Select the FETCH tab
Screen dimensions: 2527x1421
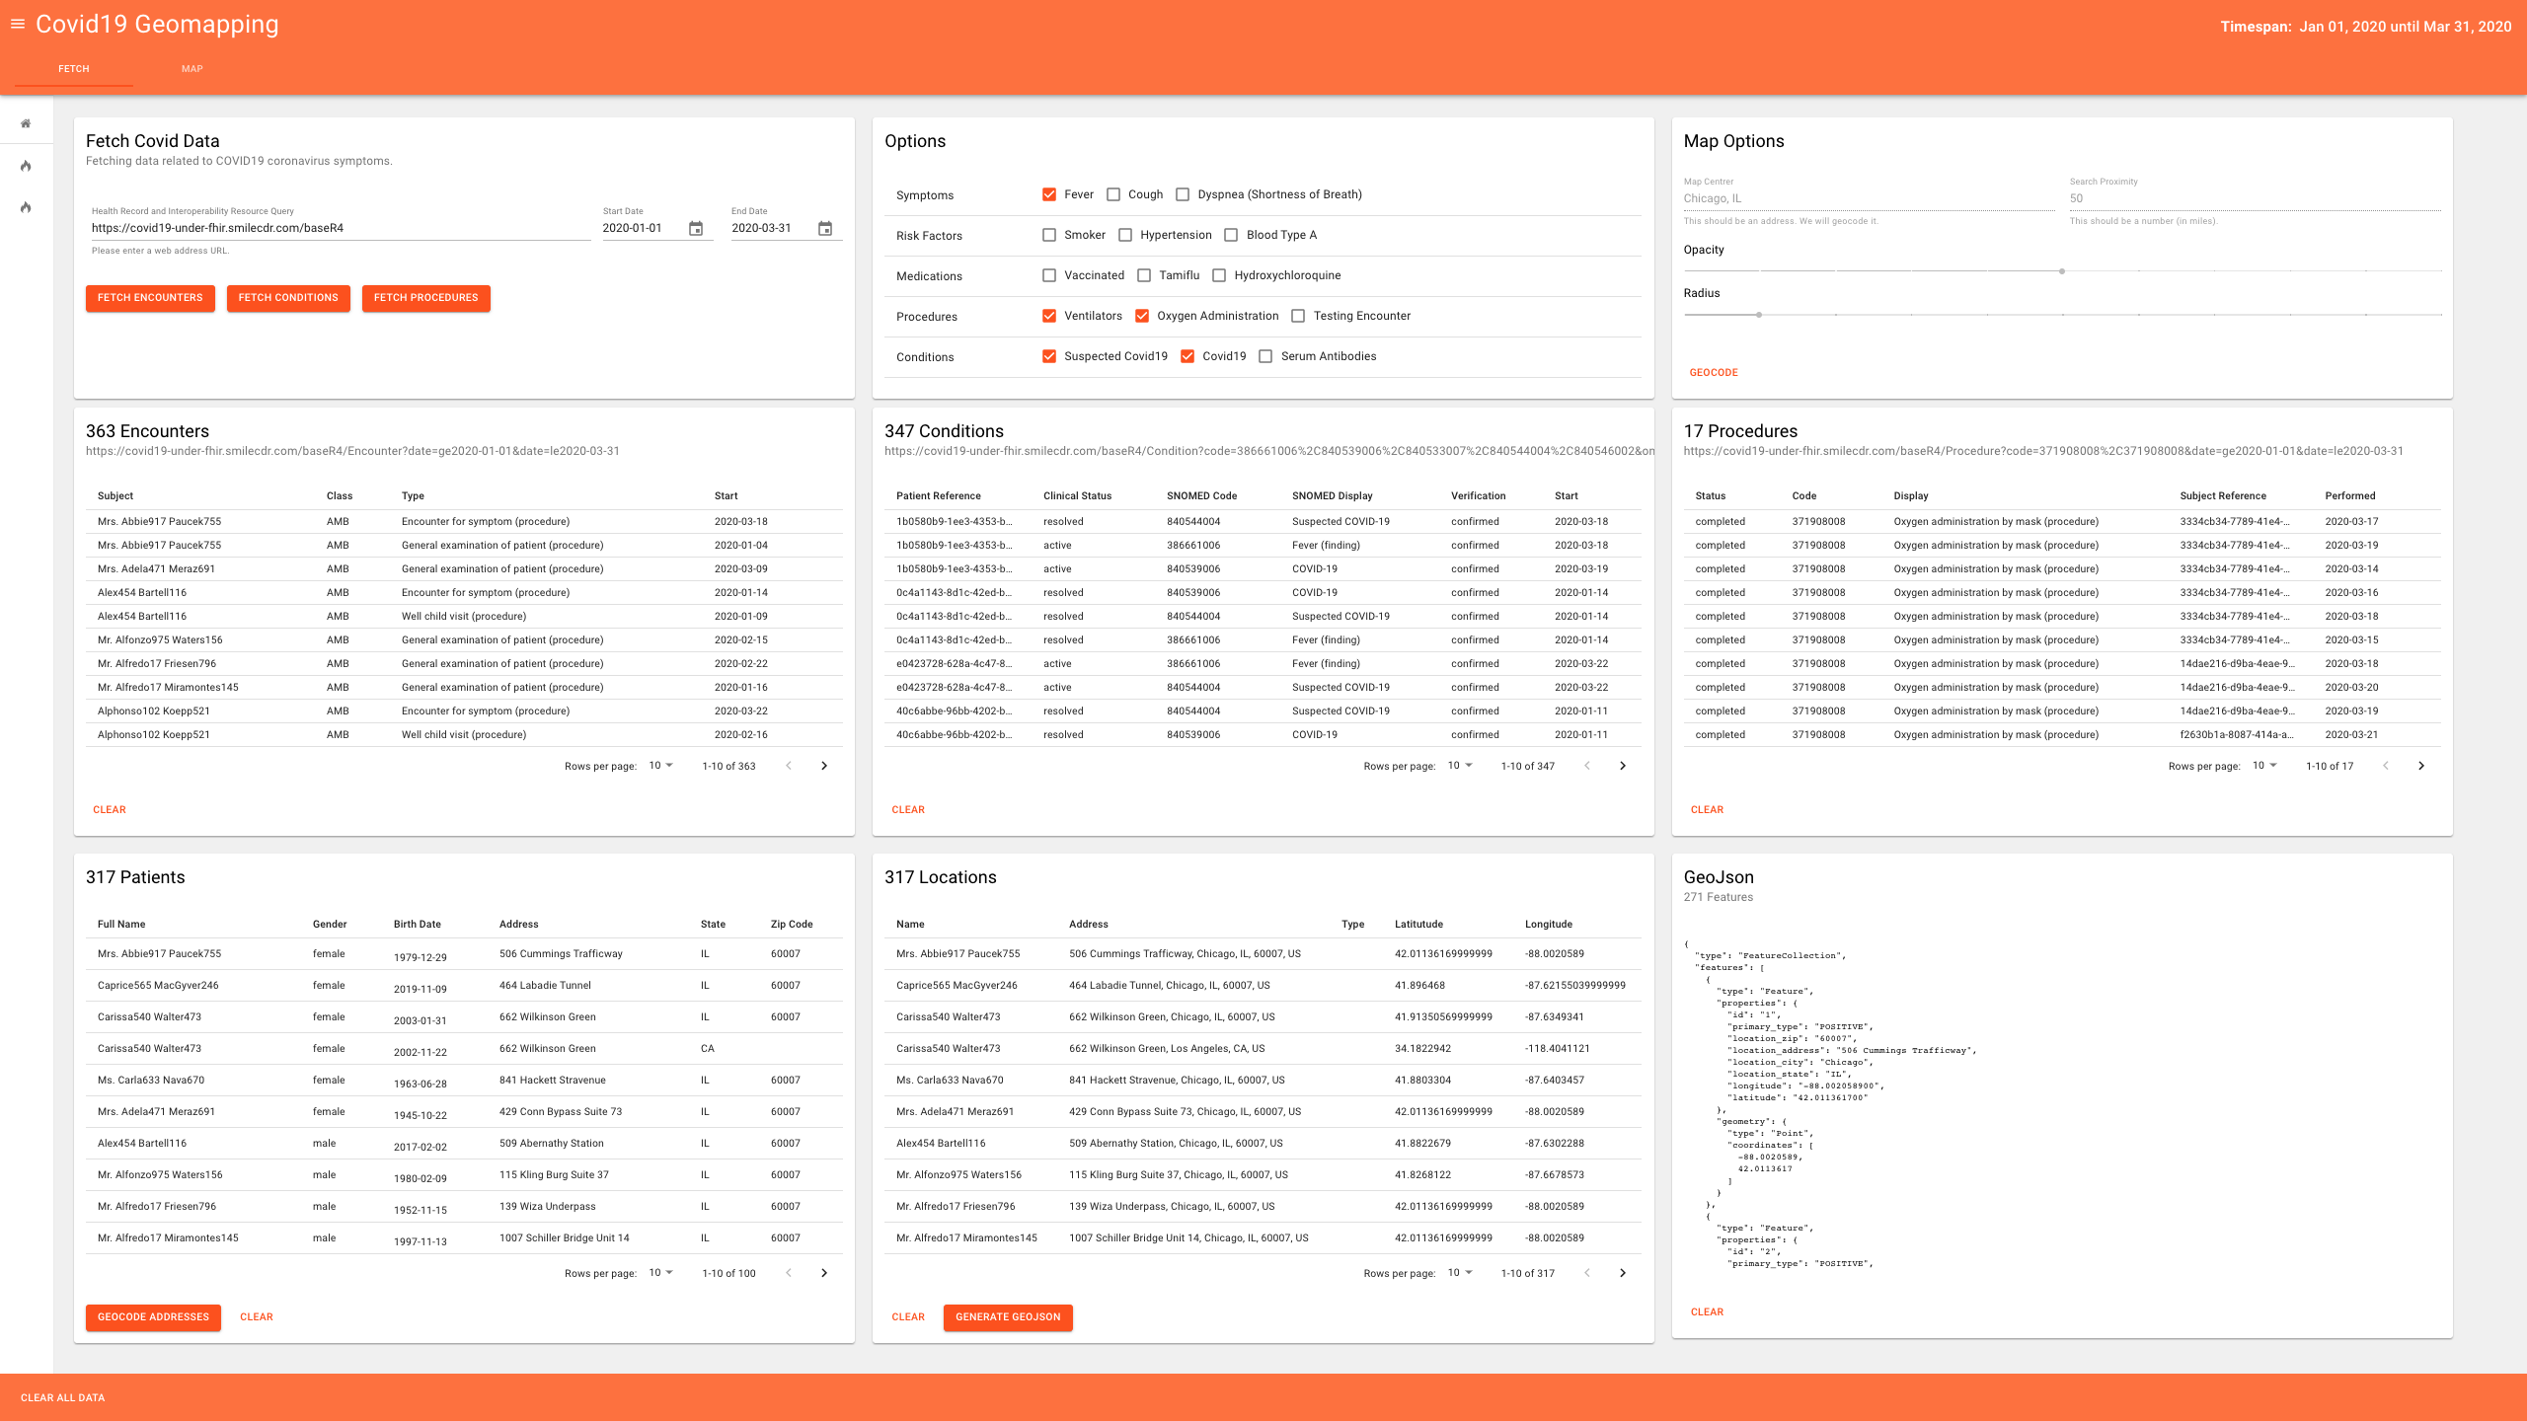(74, 69)
